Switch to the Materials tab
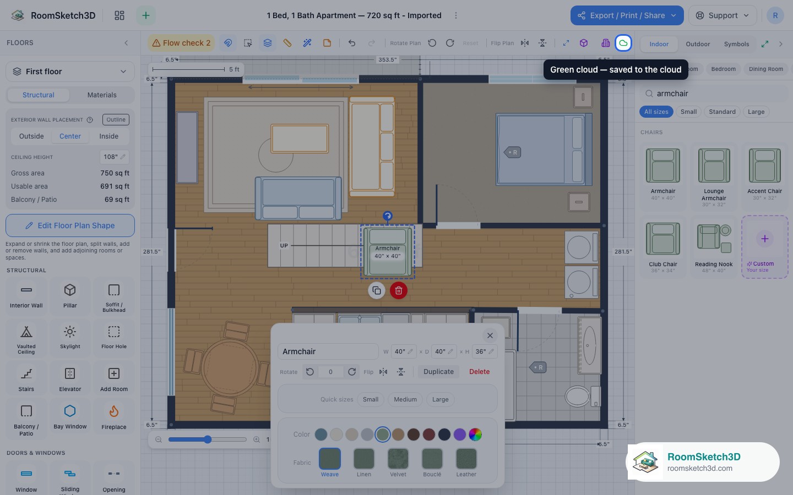This screenshot has height=495, width=793. tap(102, 95)
